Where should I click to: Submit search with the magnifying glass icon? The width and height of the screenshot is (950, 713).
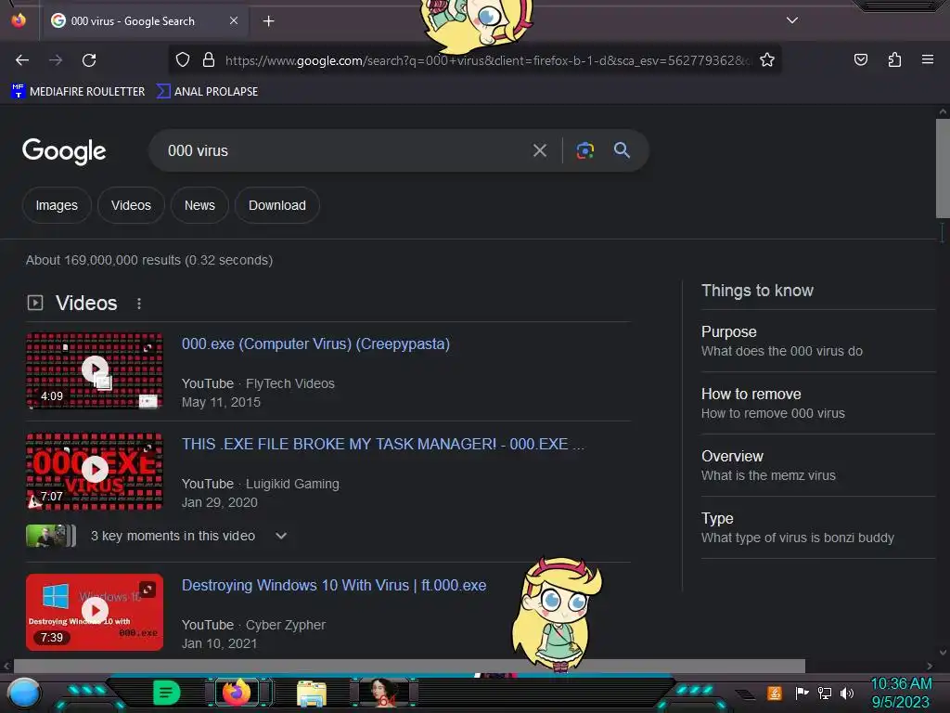click(x=622, y=150)
